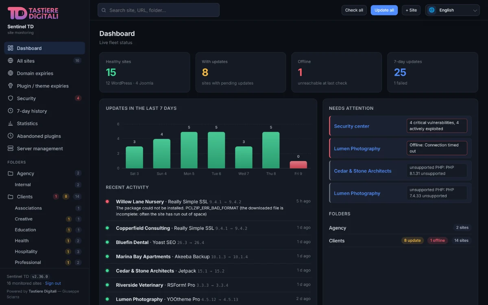The image size is (488, 305).
Task: Click the 1 offline badge in Clients row
Action: click(438, 240)
